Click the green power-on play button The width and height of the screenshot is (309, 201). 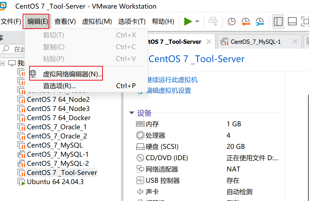tap(188, 21)
